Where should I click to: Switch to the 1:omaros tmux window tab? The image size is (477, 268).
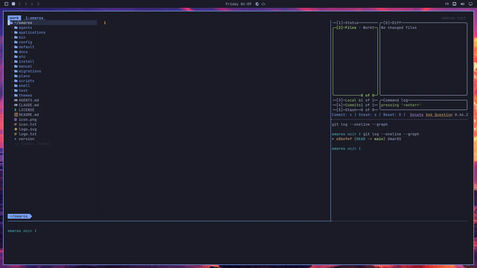point(34,18)
